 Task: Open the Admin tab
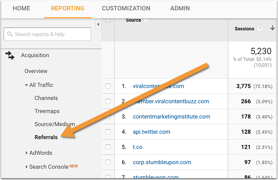180,8
